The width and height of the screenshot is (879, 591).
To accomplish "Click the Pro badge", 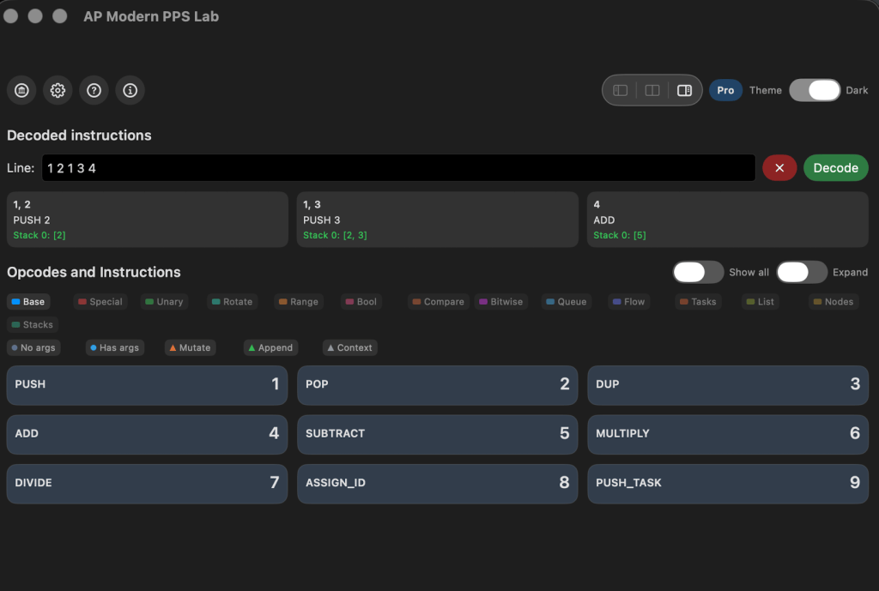I will [x=725, y=90].
